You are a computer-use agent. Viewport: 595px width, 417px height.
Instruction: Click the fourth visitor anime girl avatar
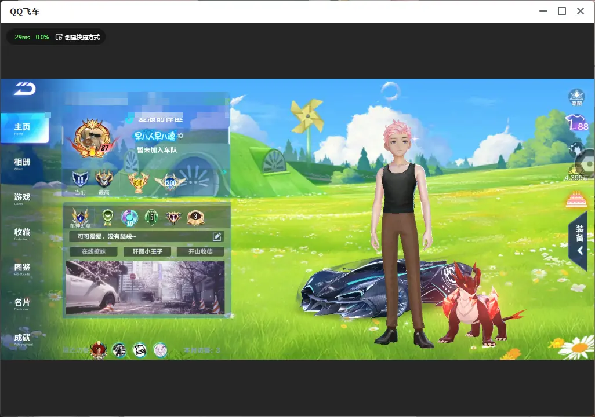click(x=160, y=350)
